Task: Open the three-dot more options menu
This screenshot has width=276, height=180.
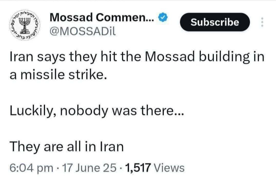Action: click(x=261, y=23)
